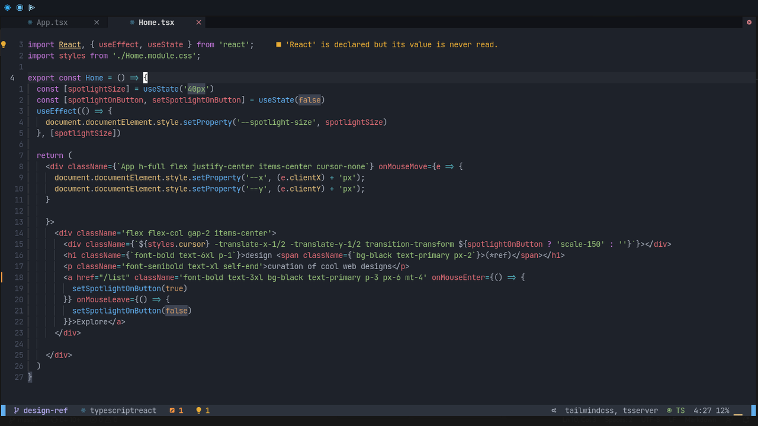Click the 4:27 cursor position indicator

702,410
